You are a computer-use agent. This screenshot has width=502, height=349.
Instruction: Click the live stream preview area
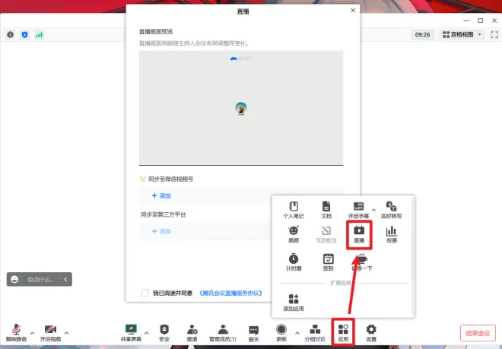pyautogui.click(x=241, y=107)
